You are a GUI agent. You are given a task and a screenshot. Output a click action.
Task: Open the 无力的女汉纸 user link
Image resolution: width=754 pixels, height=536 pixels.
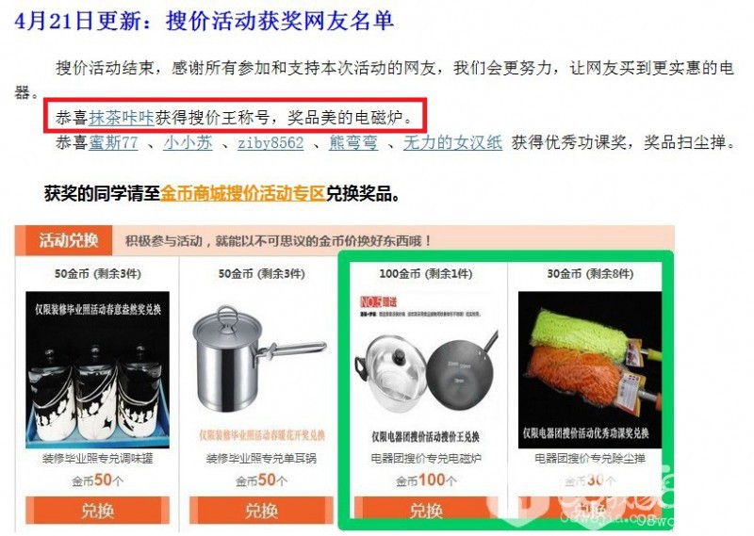[452, 142]
